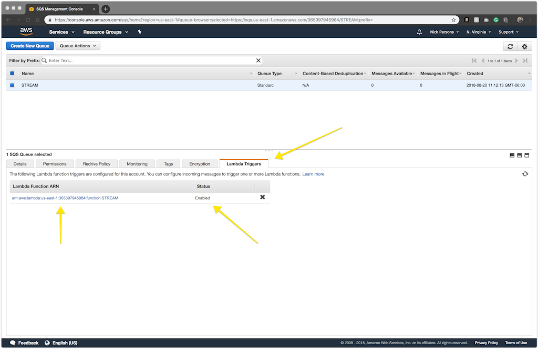
Task: Remove the Lambda trigger with X icon
Action: coord(262,198)
